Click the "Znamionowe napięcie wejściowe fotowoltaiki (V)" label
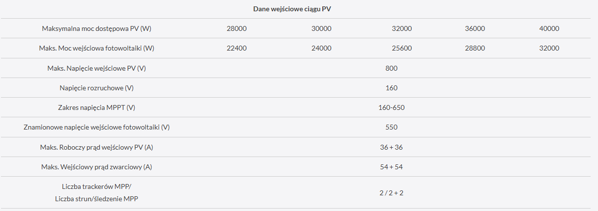This screenshot has height=211, width=598. [97, 127]
